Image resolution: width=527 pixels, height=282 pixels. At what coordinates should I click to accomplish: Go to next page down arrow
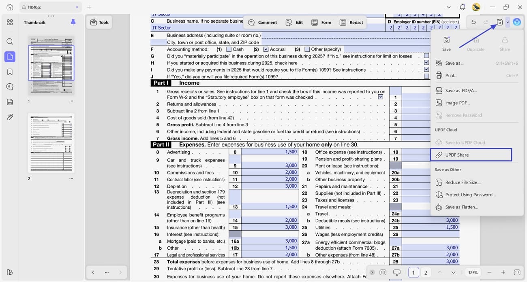point(453,272)
